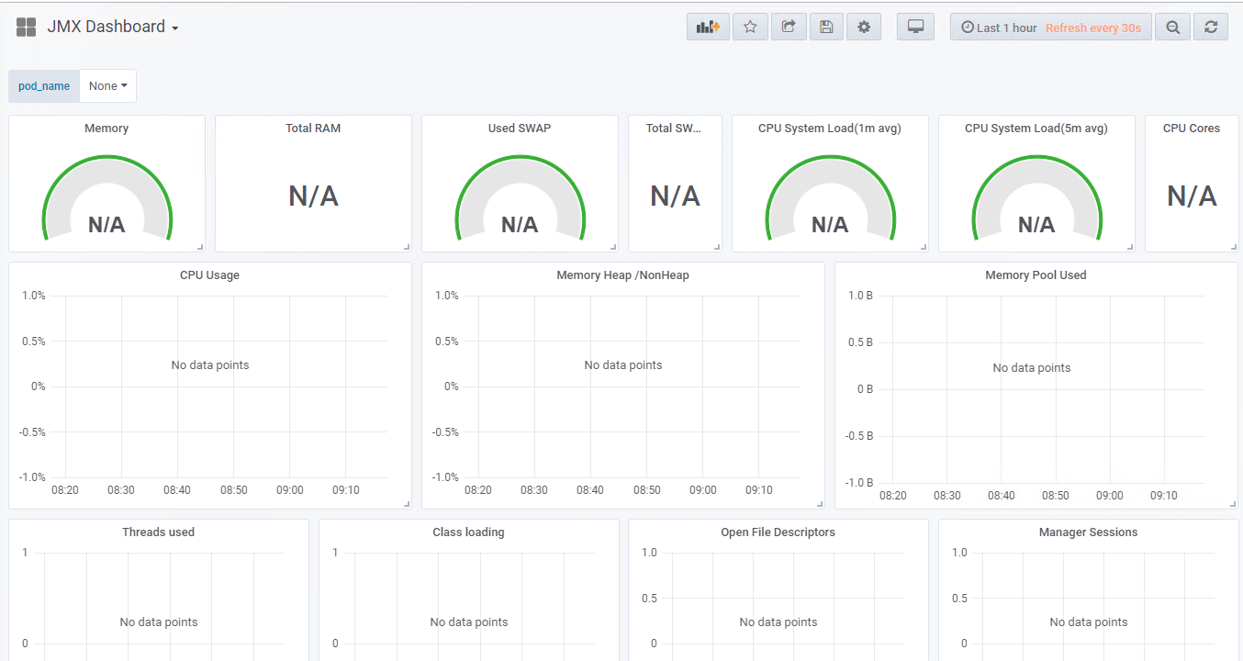
Task: Open dashboard settings gear icon
Action: (864, 28)
